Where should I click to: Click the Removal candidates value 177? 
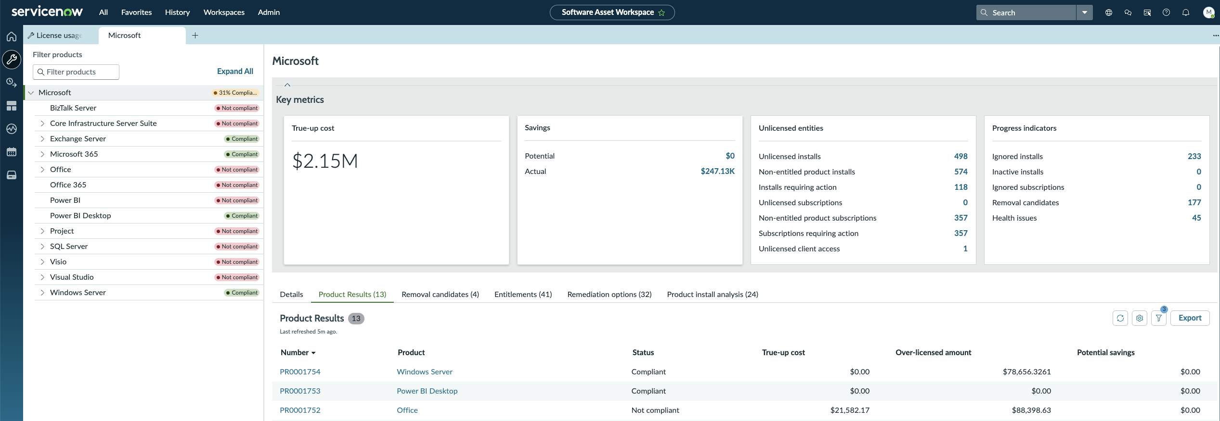coord(1194,202)
